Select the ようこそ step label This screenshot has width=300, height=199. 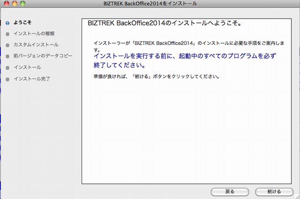[x=22, y=22]
